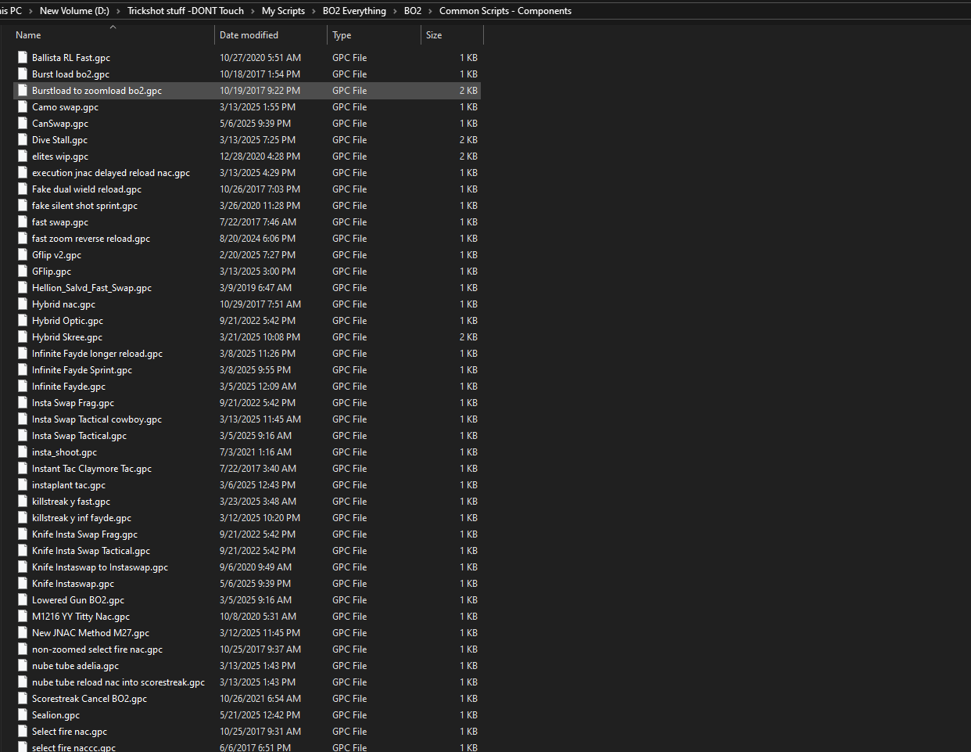This screenshot has width=971, height=752.
Task: Click file icon of nube tube adelia.gpc
Action: click(23, 665)
